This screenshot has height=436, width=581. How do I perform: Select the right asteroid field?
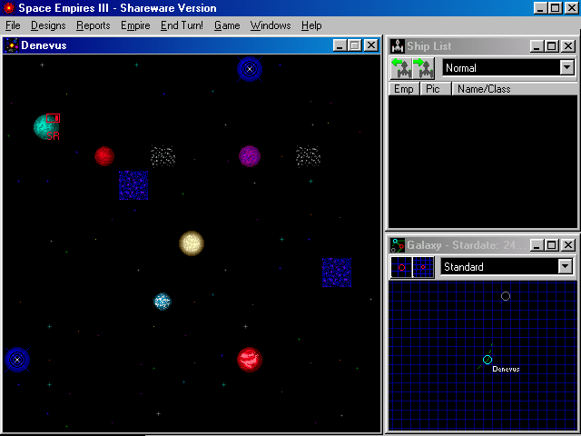tap(308, 156)
